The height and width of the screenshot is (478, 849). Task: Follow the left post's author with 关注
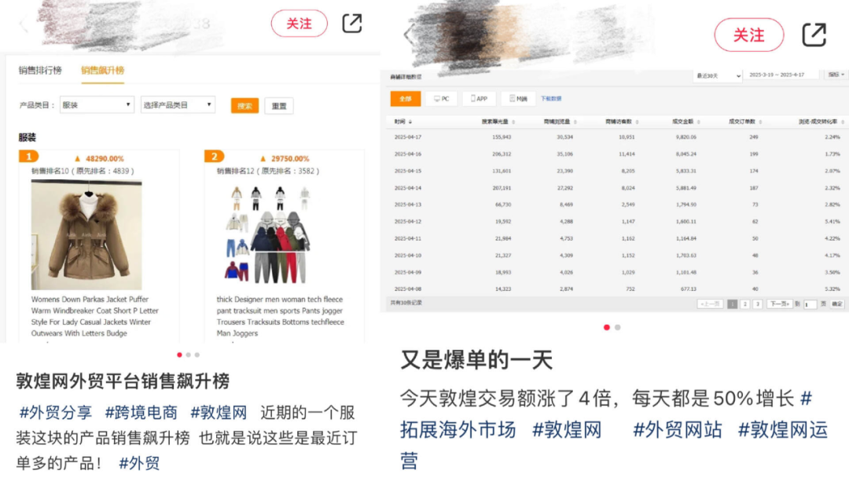click(299, 24)
